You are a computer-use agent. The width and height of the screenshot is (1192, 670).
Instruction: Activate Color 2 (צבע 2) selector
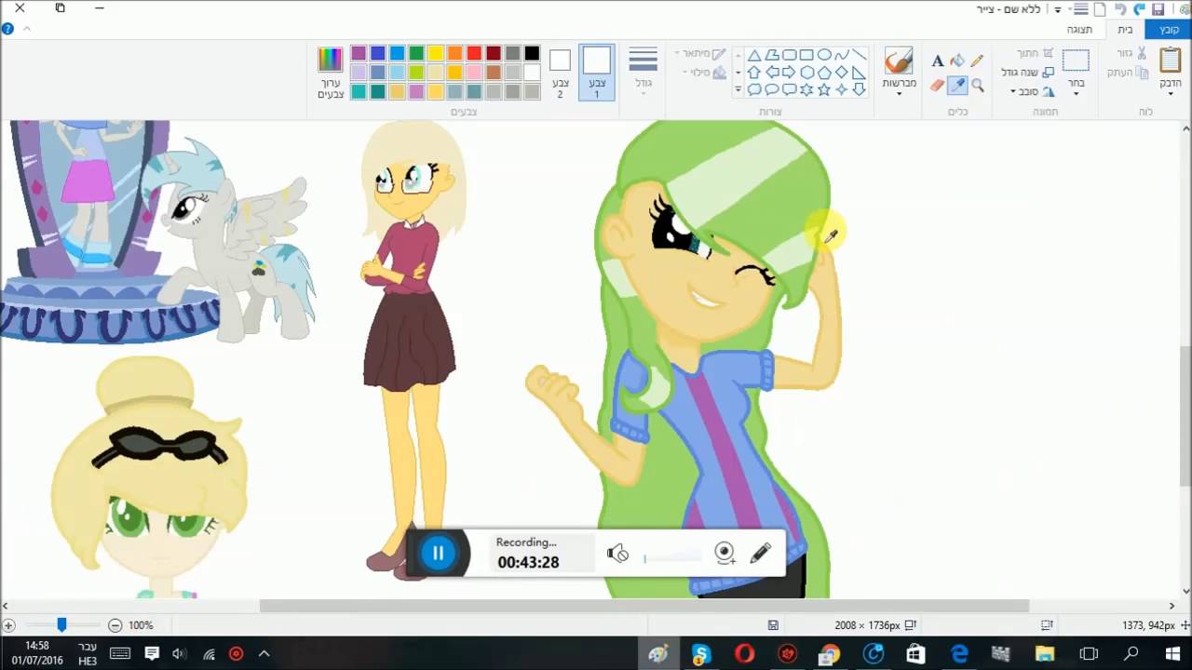point(560,73)
